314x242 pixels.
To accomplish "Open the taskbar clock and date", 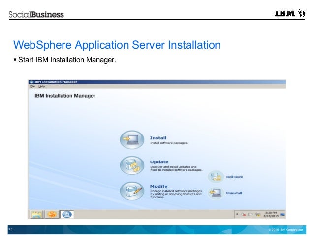I will click(x=271, y=215).
